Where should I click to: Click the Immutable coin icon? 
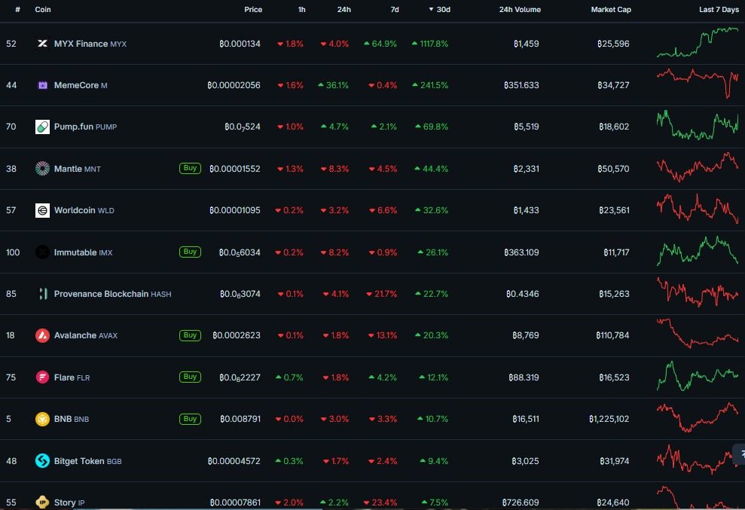tap(42, 252)
